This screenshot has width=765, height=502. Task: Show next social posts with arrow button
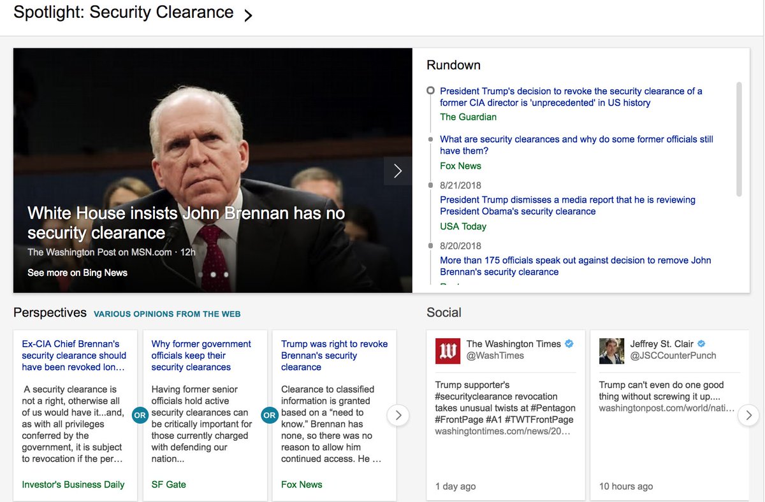[748, 416]
